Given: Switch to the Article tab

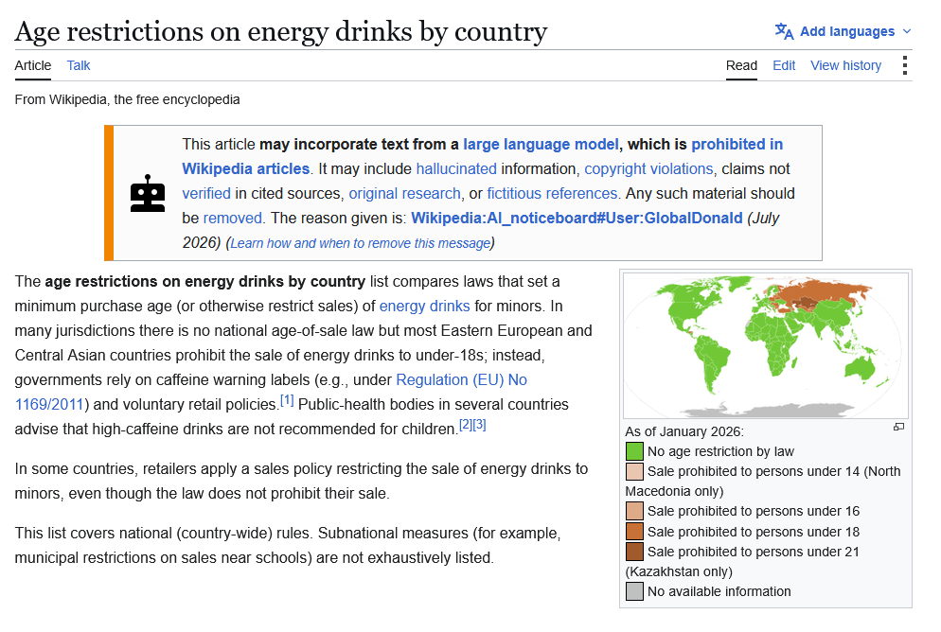Looking at the screenshot, I should 33,65.
